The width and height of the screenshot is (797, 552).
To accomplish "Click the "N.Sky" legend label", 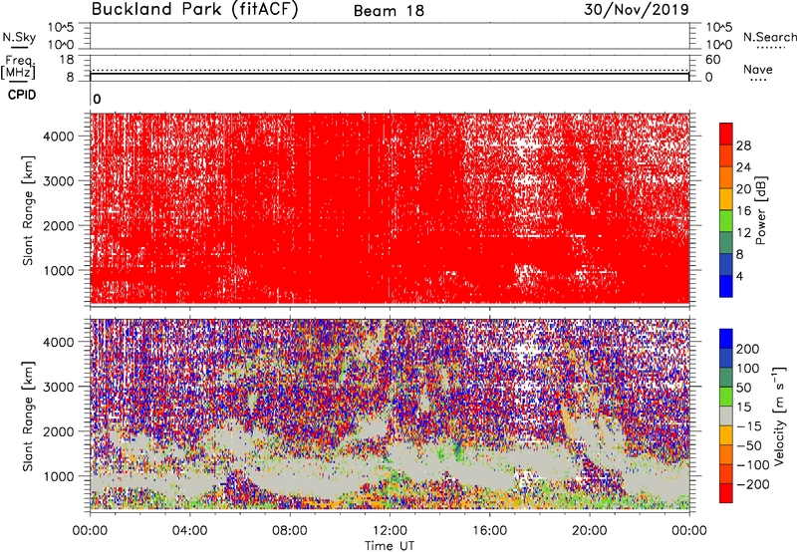I will pyautogui.click(x=19, y=37).
